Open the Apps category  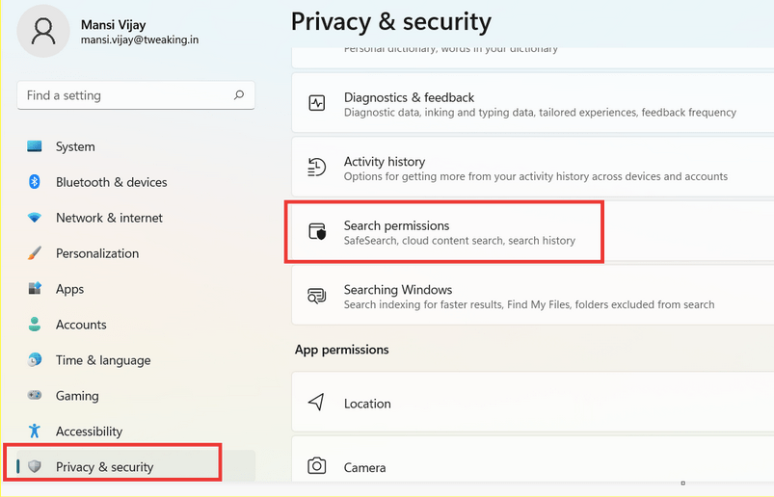point(136,288)
